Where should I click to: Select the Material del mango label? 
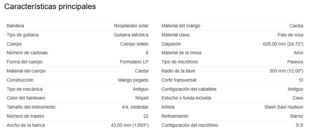(x=181, y=26)
